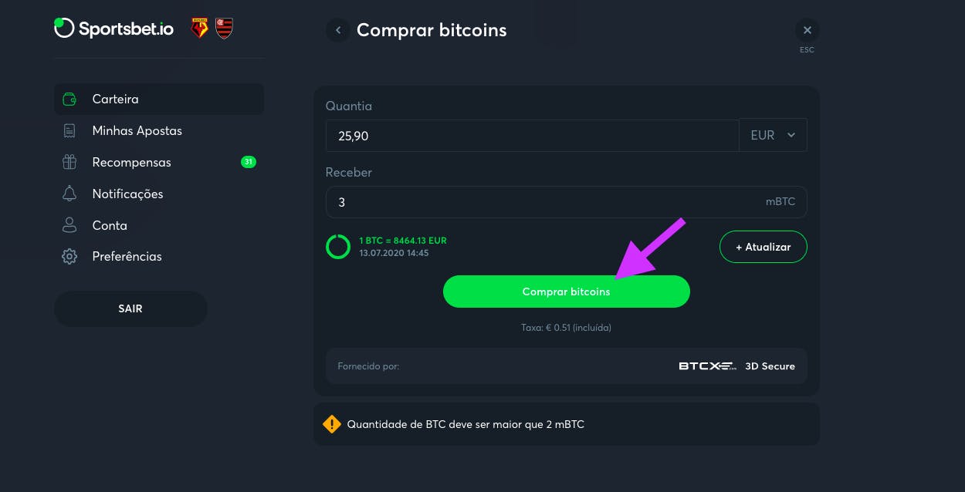965x492 pixels.
Task: Go back using the left chevron
Action: pos(338,31)
